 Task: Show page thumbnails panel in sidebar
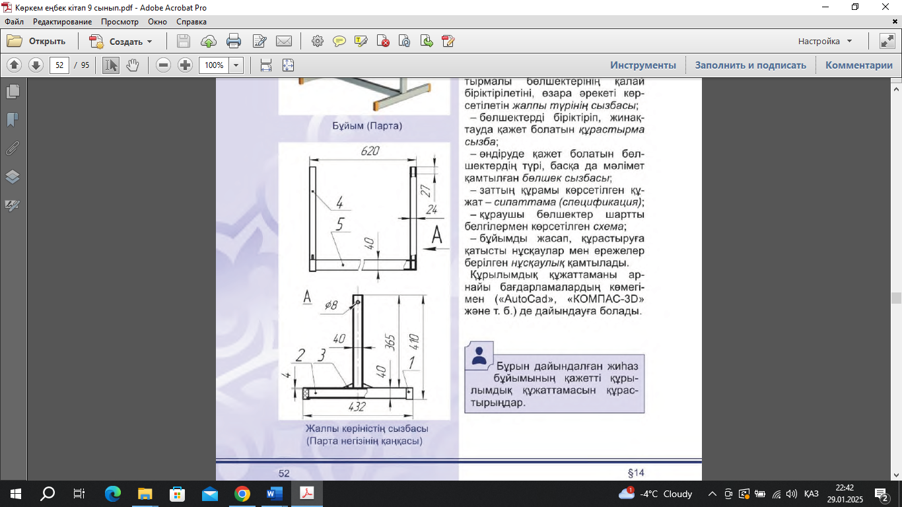coord(13,91)
